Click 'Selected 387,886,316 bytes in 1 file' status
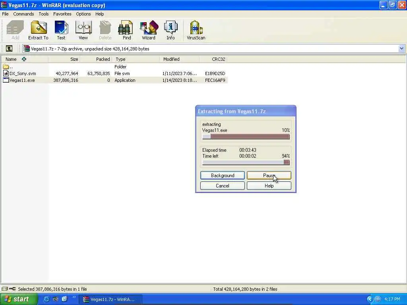Image resolution: width=407 pixels, height=305 pixels. tap(52, 289)
